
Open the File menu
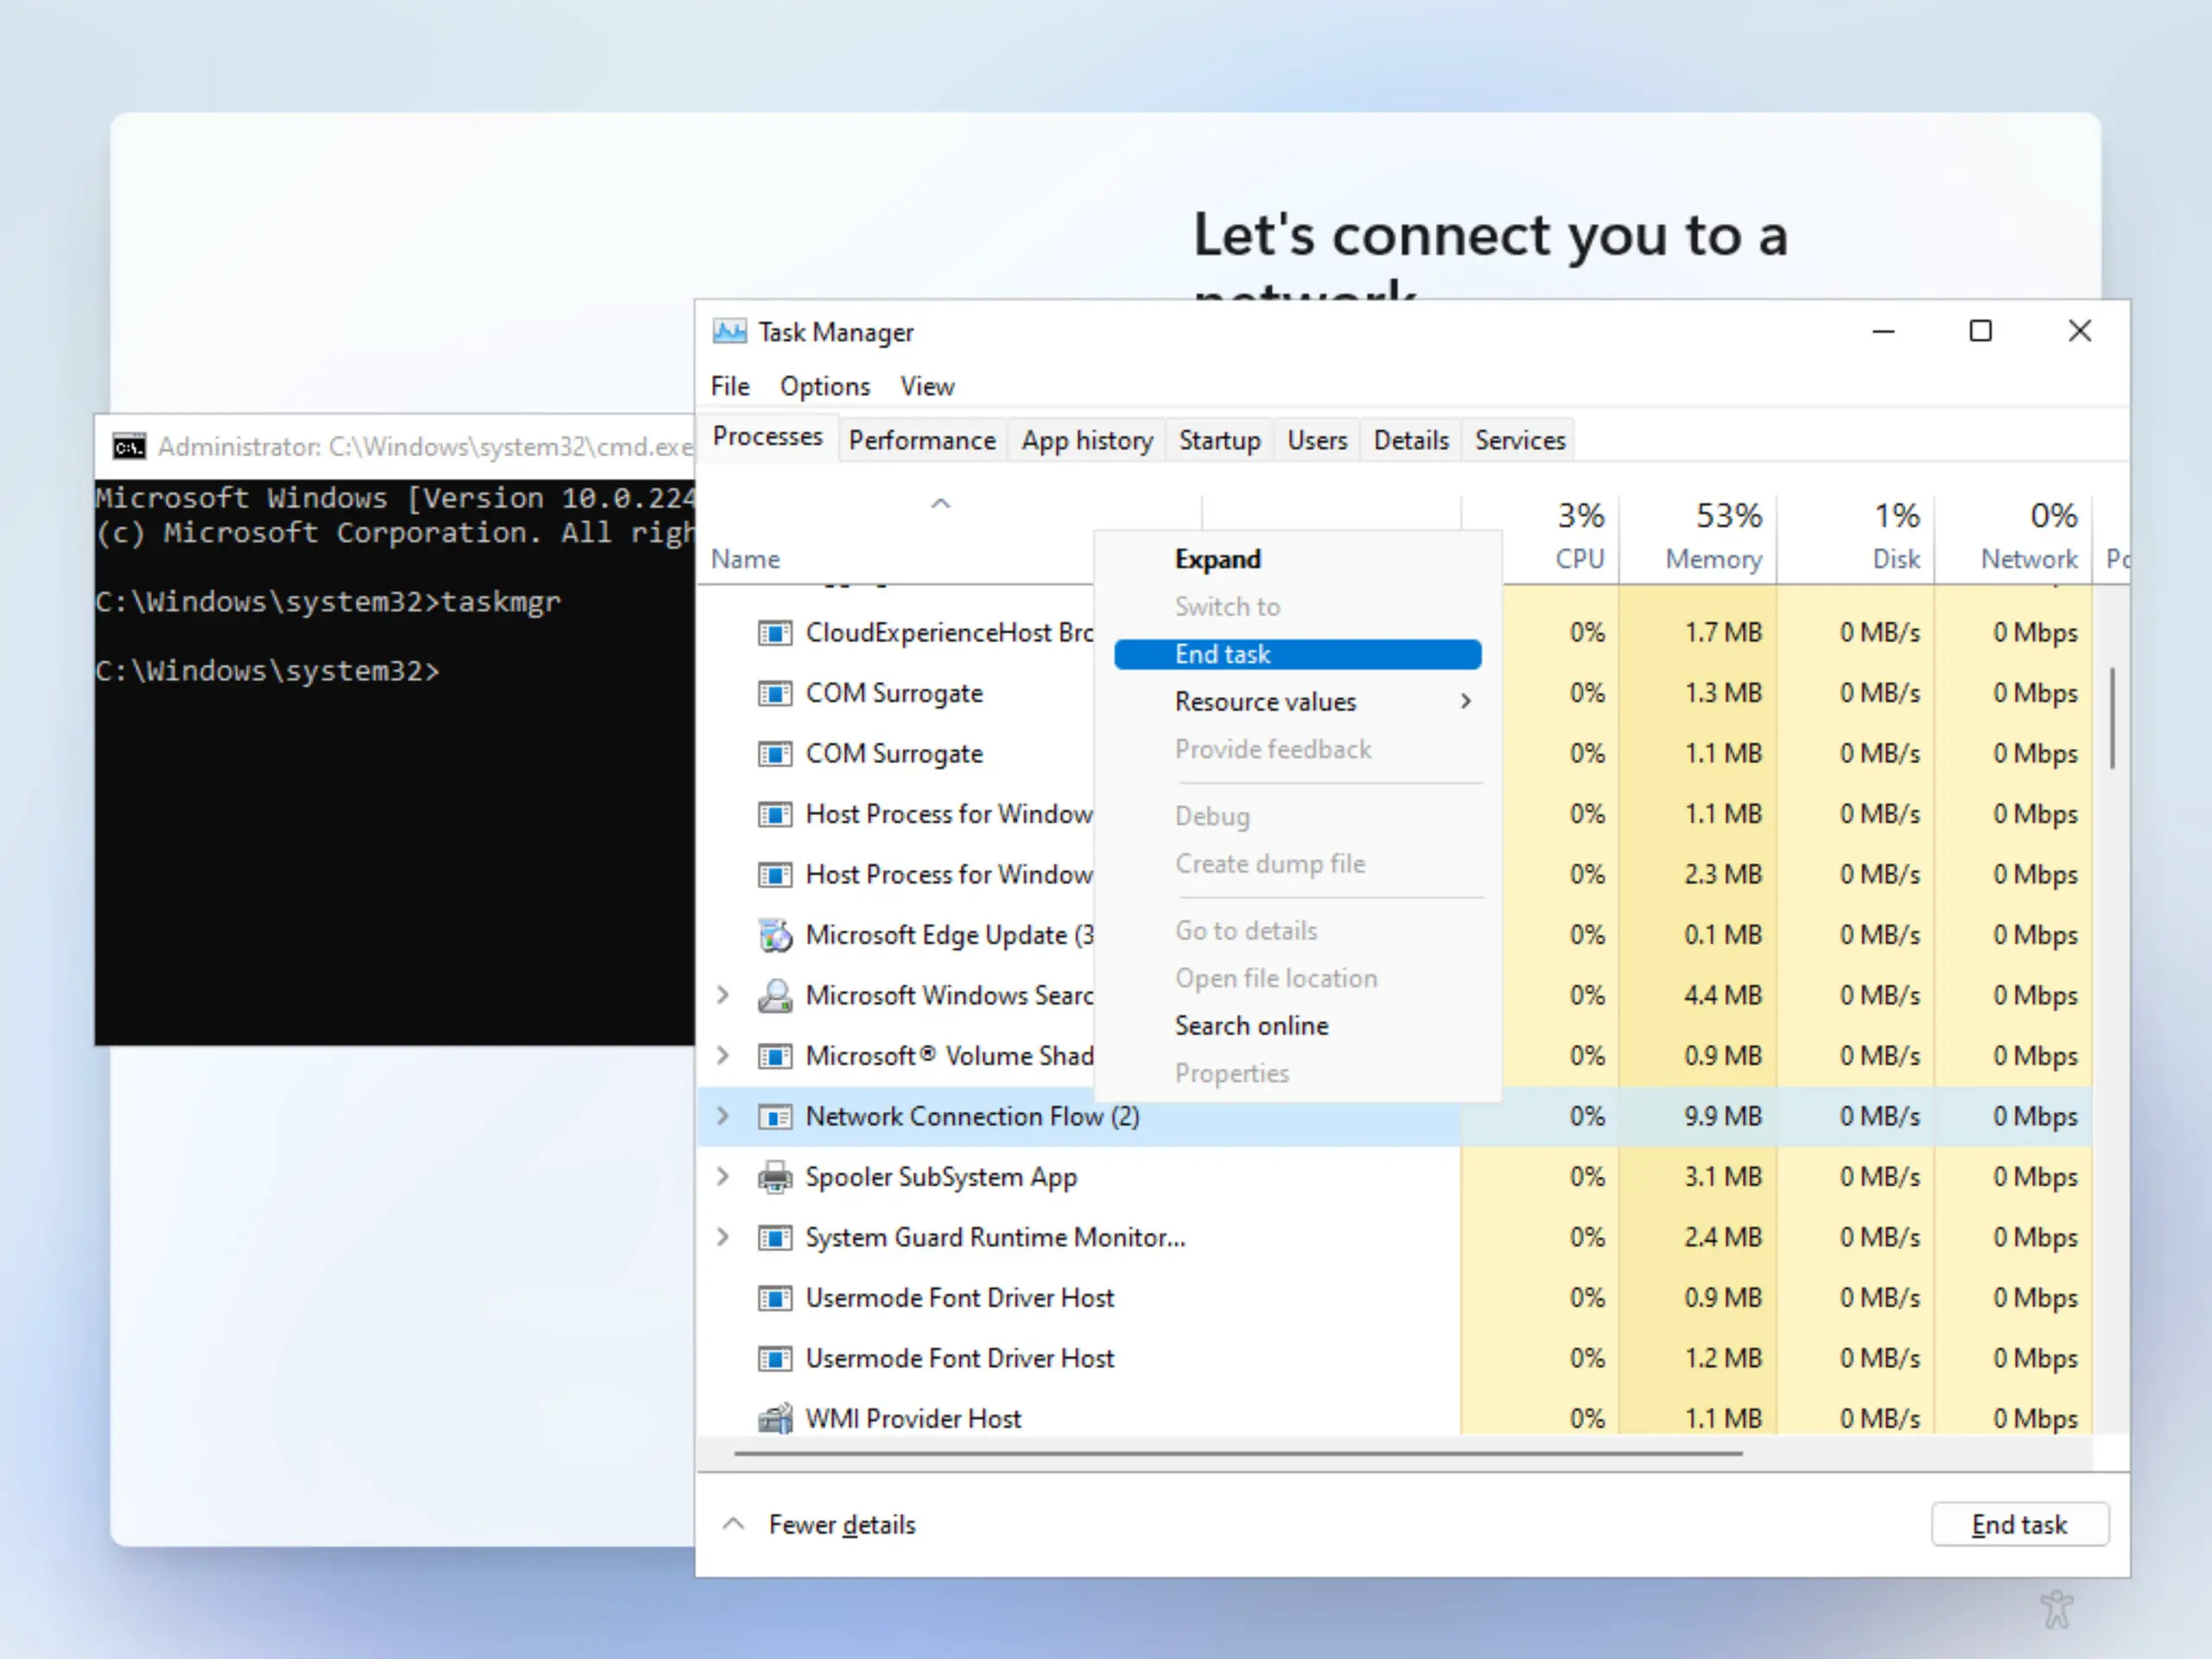coord(730,387)
